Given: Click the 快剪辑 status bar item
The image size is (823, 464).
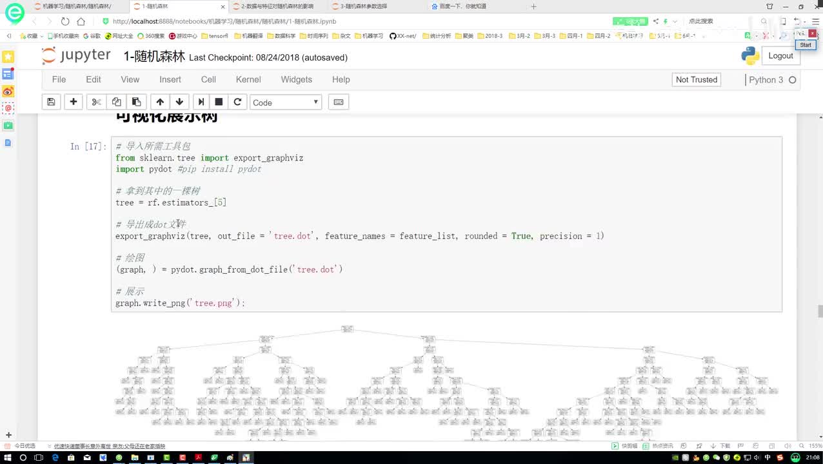Looking at the screenshot, I should pyautogui.click(x=626, y=446).
